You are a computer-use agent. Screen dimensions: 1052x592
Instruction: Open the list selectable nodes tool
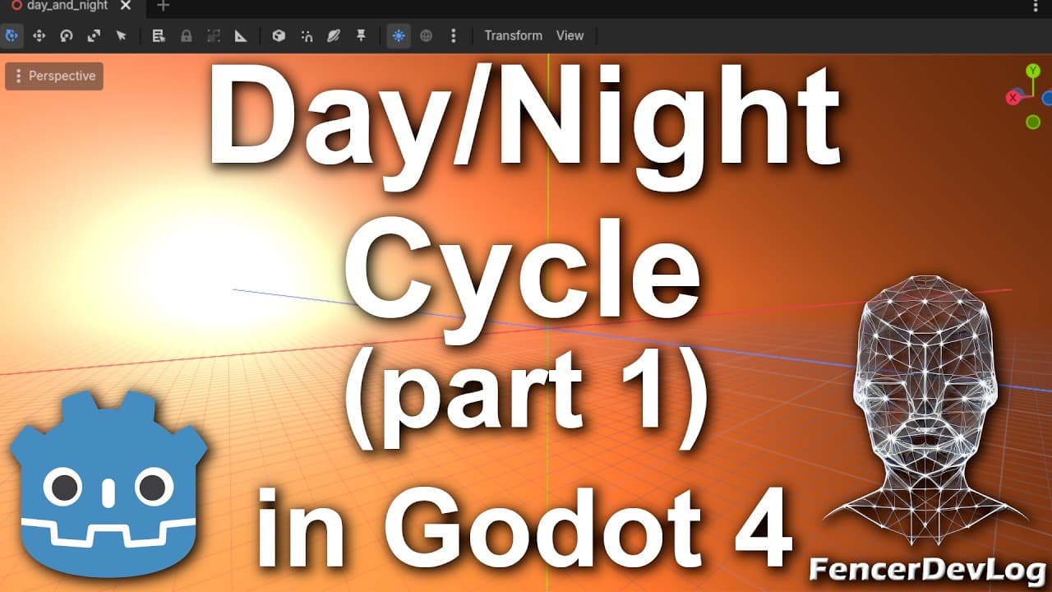159,36
